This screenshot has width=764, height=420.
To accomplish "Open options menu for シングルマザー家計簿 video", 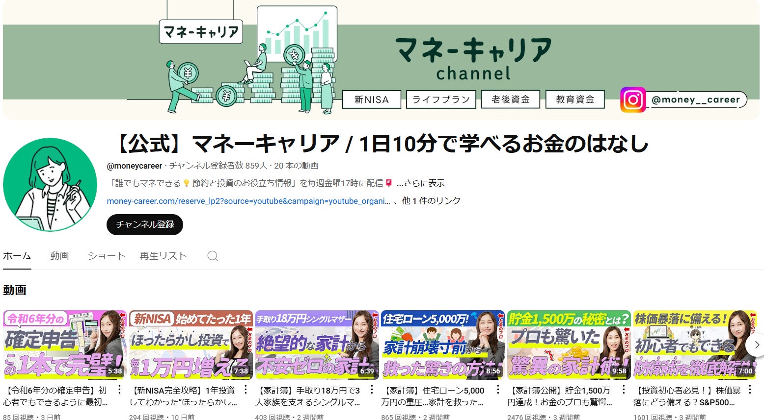I will [371, 390].
